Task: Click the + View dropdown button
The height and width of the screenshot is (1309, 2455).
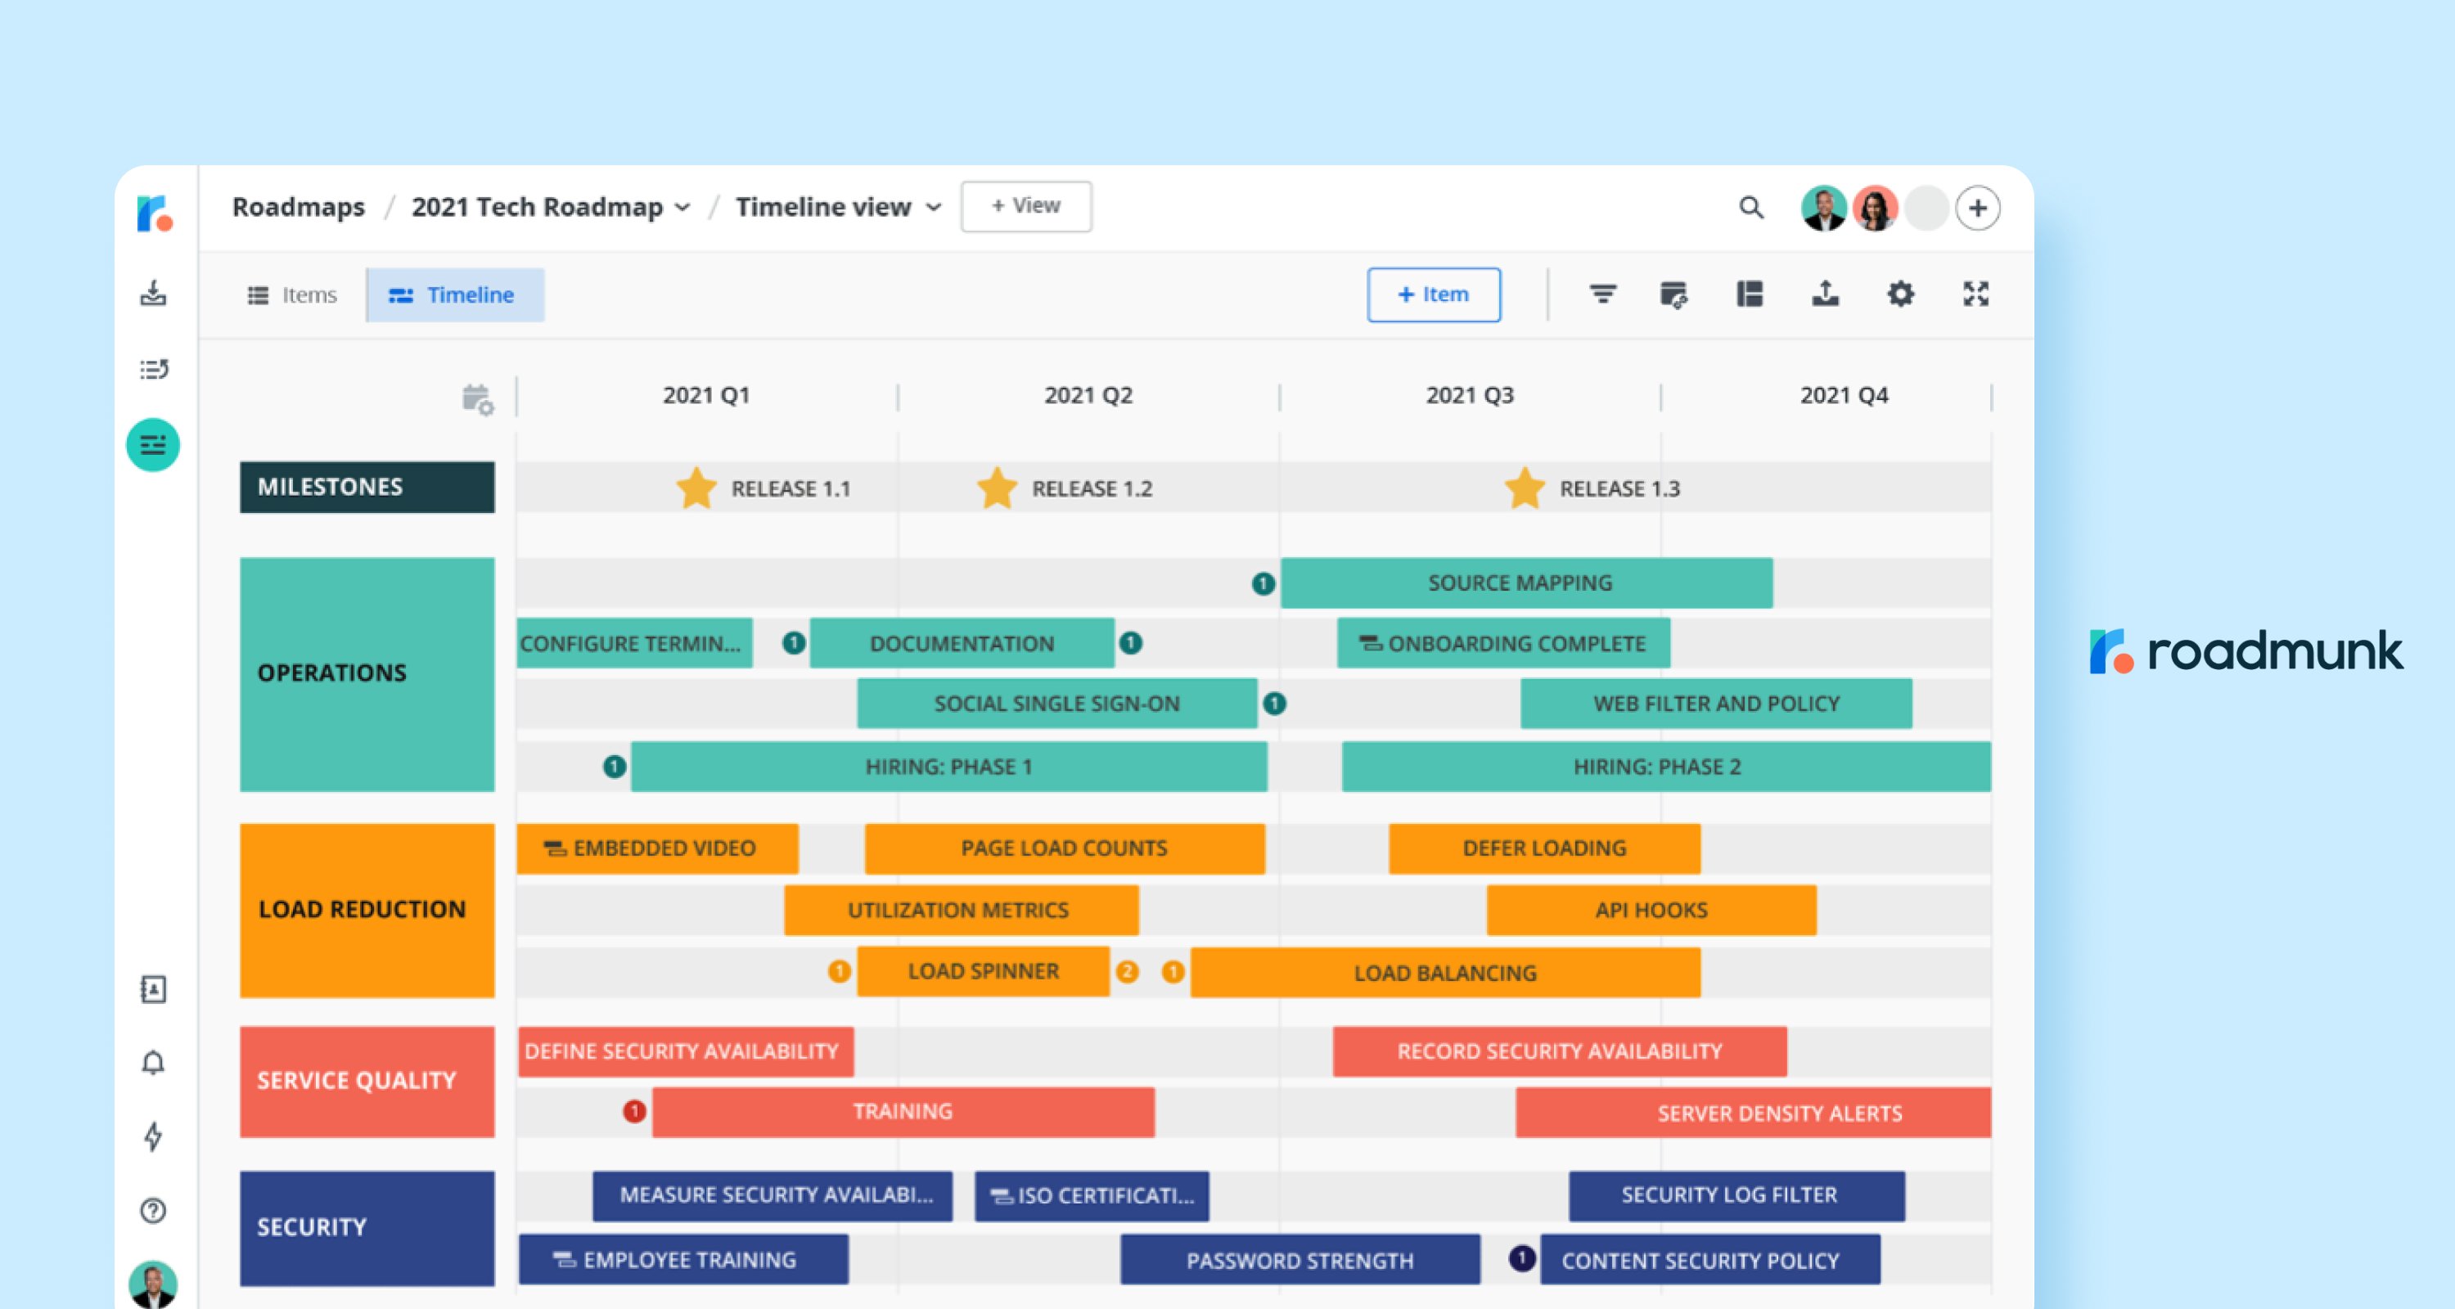Action: 1025,206
